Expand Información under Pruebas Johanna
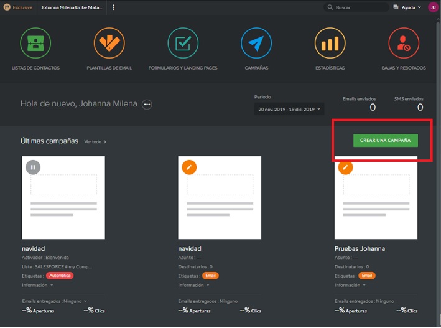This screenshot has height=328, width=441. point(350,285)
